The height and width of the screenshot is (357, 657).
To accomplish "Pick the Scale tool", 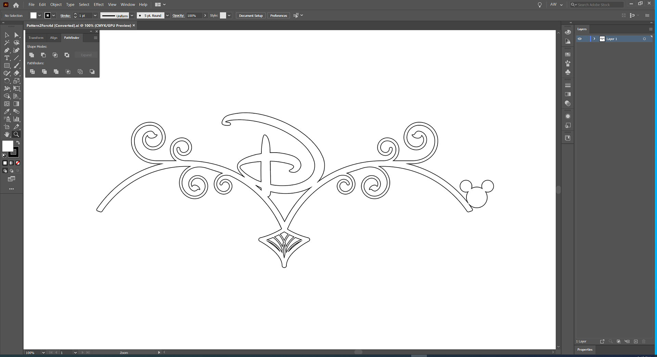I will tap(16, 81).
